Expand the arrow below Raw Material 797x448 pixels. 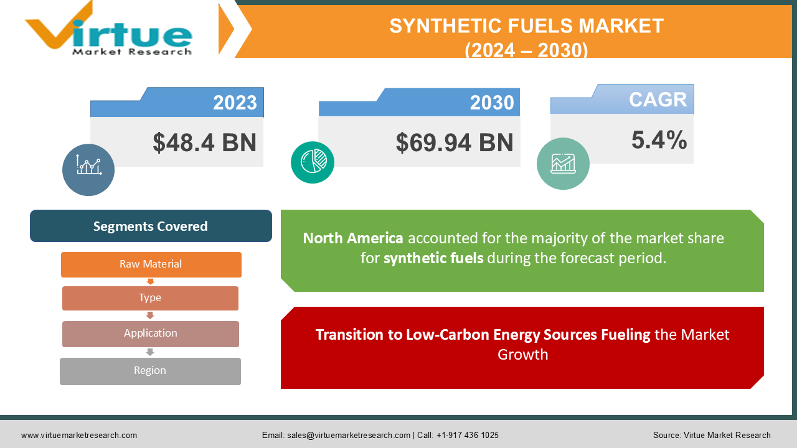149,281
